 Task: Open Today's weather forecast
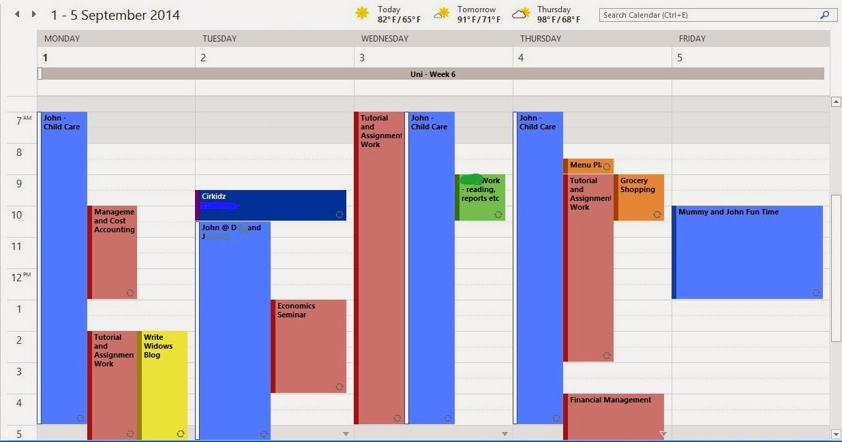tap(388, 14)
